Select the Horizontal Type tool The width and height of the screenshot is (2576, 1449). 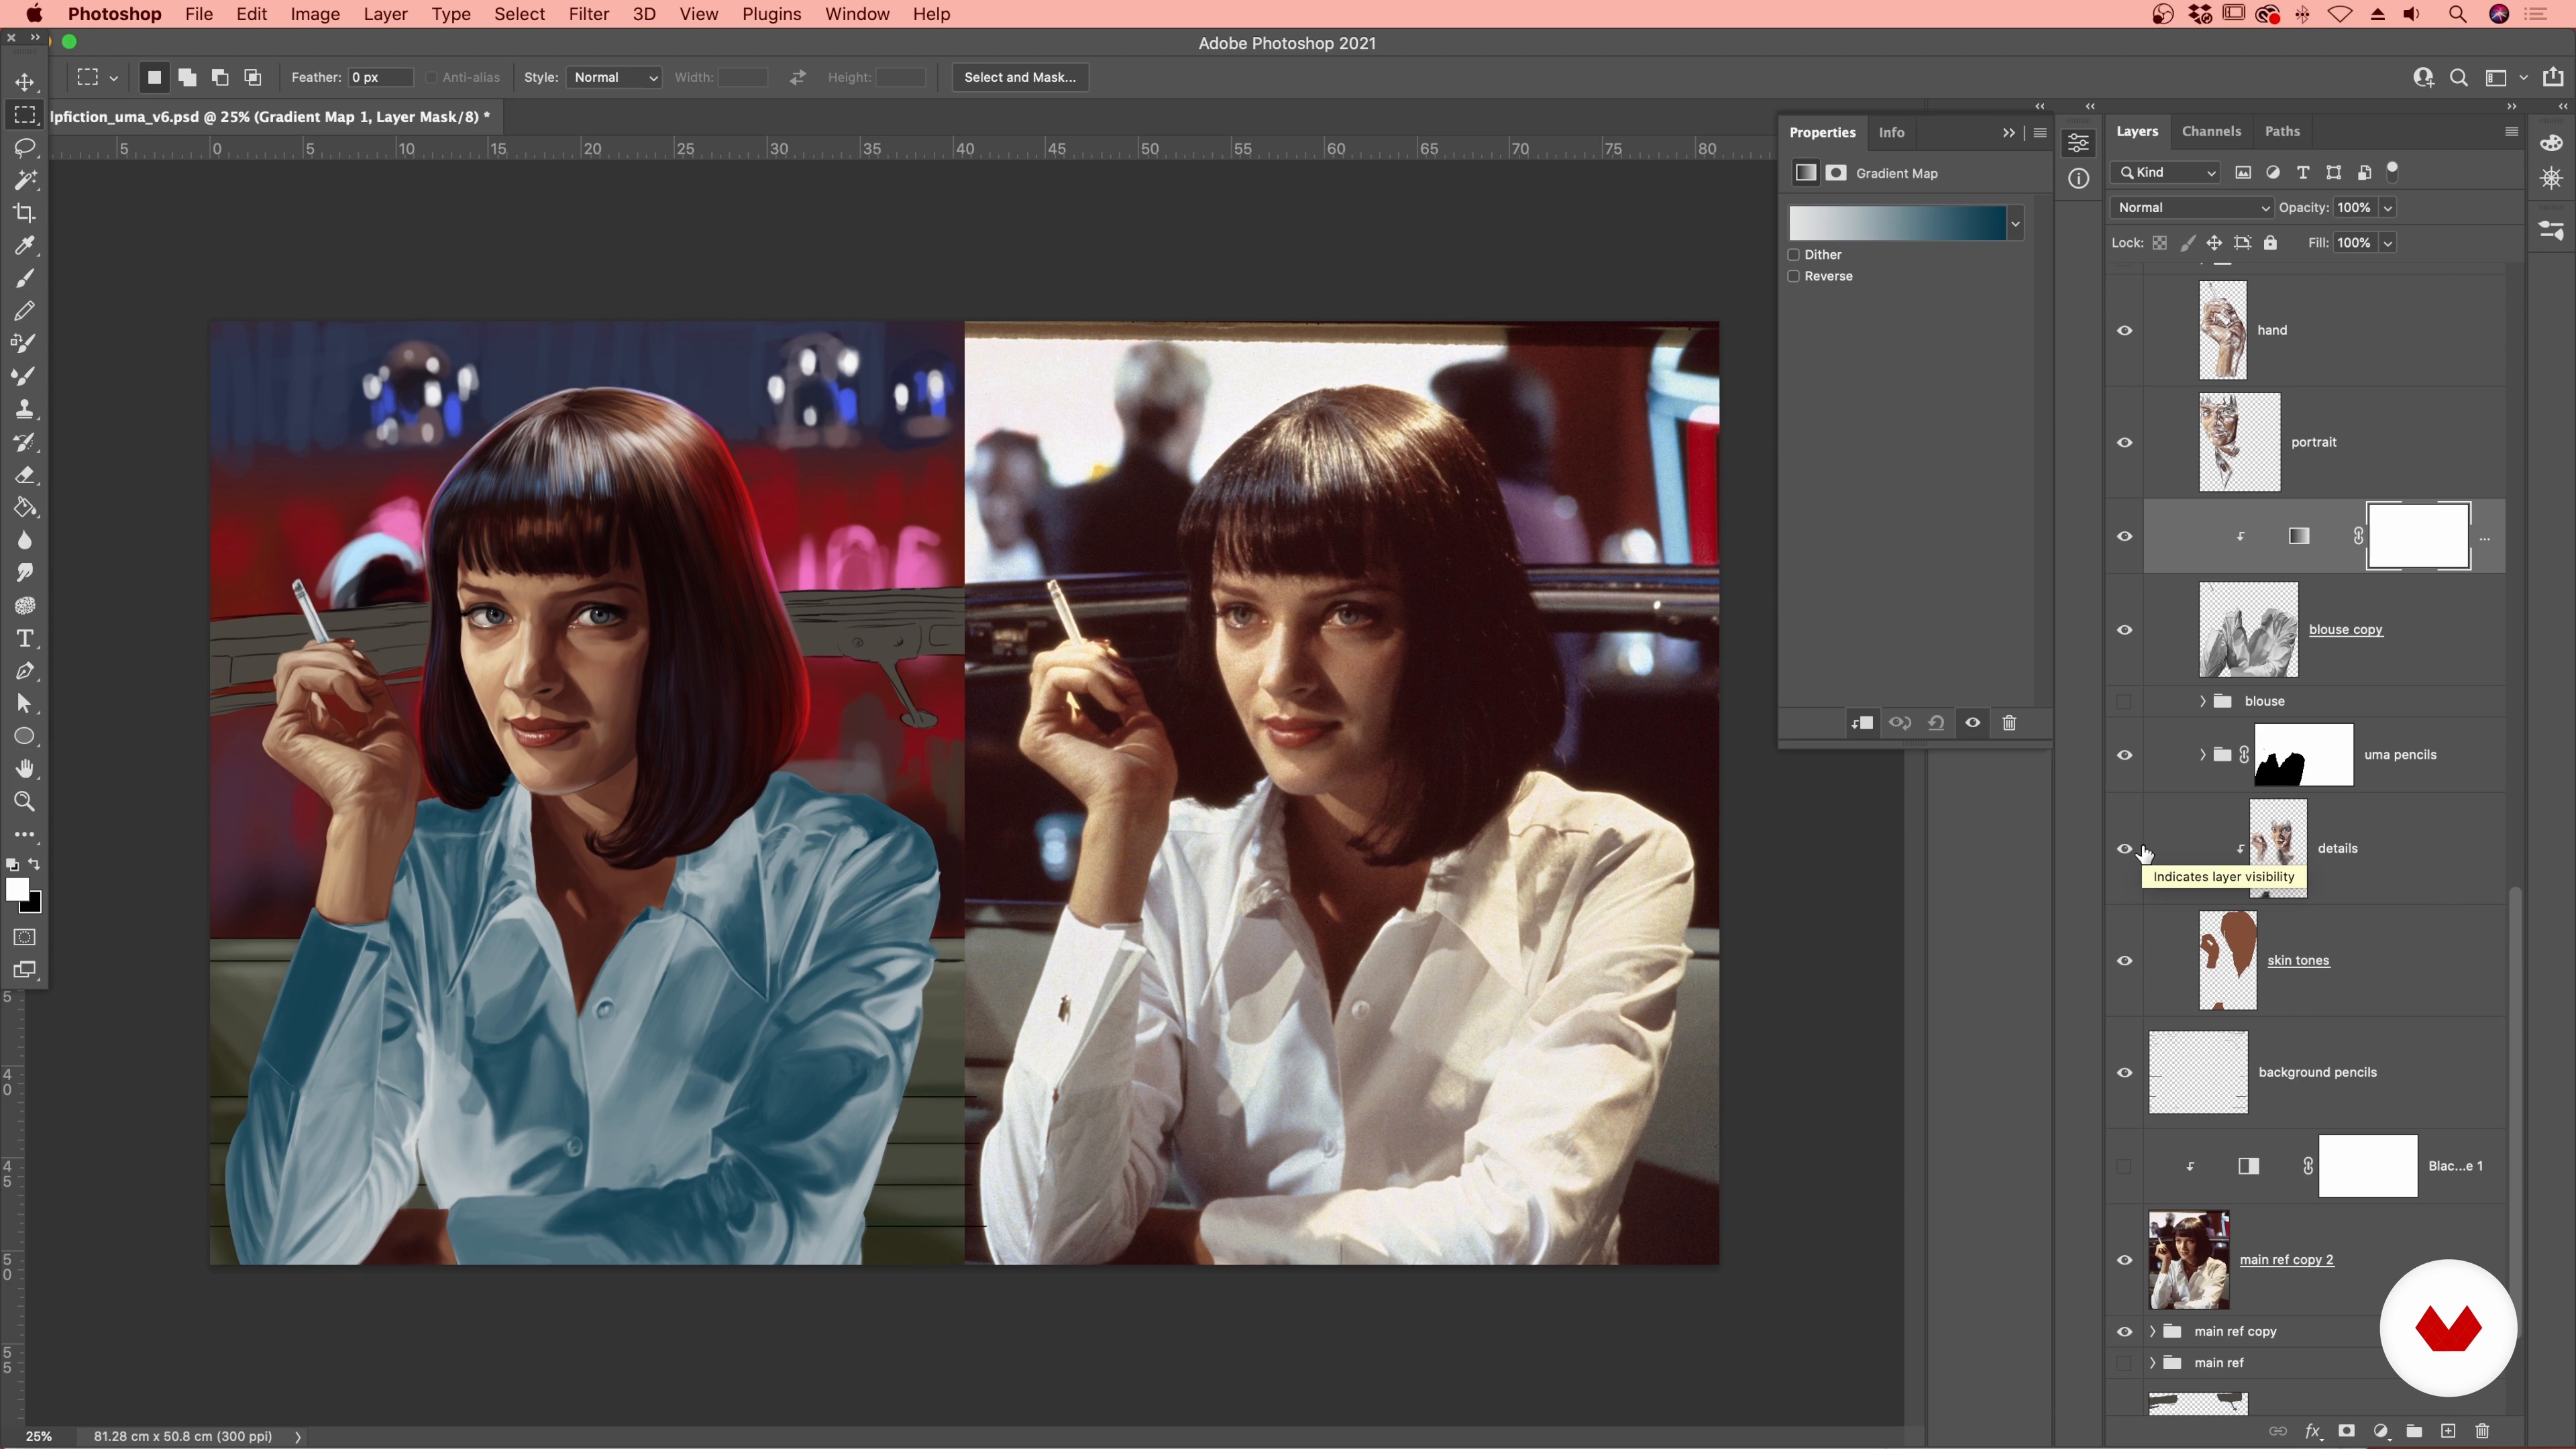25,638
